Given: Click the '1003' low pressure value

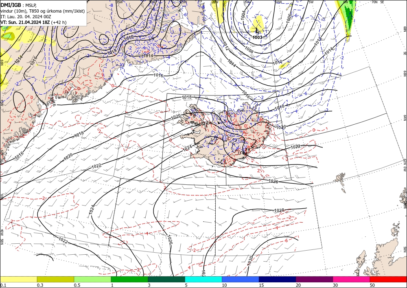Looking at the screenshot, I should coord(257,37).
